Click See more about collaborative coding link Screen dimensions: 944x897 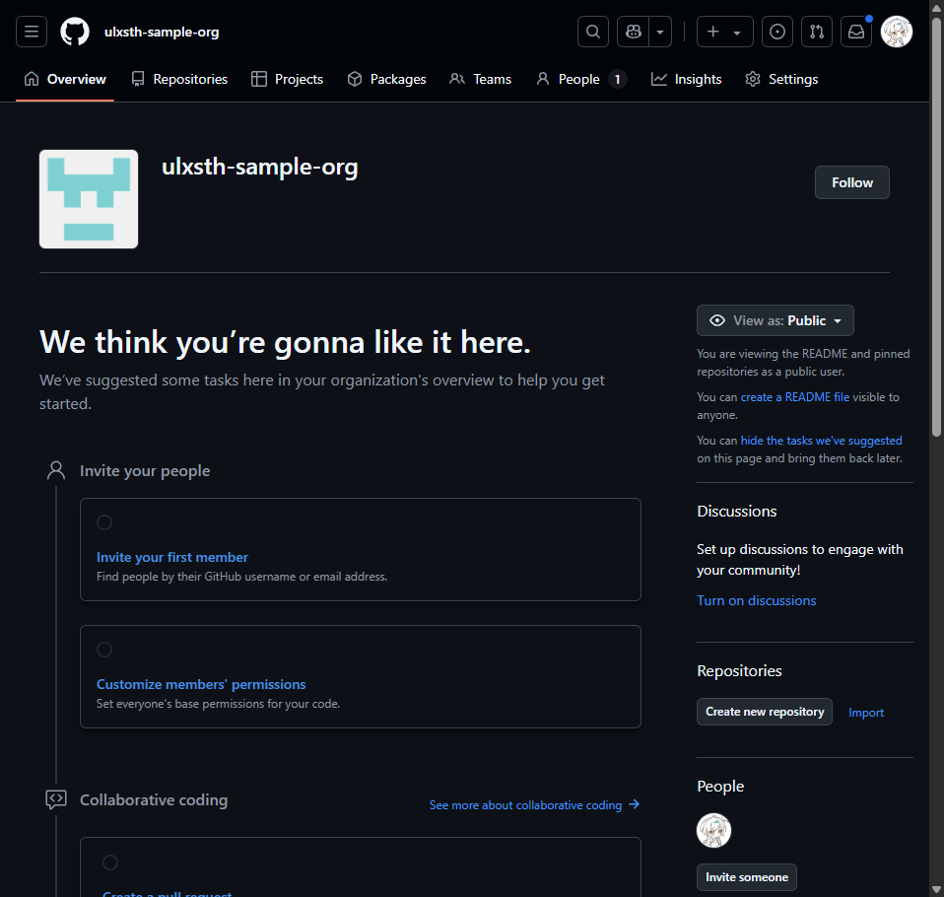coord(534,804)
